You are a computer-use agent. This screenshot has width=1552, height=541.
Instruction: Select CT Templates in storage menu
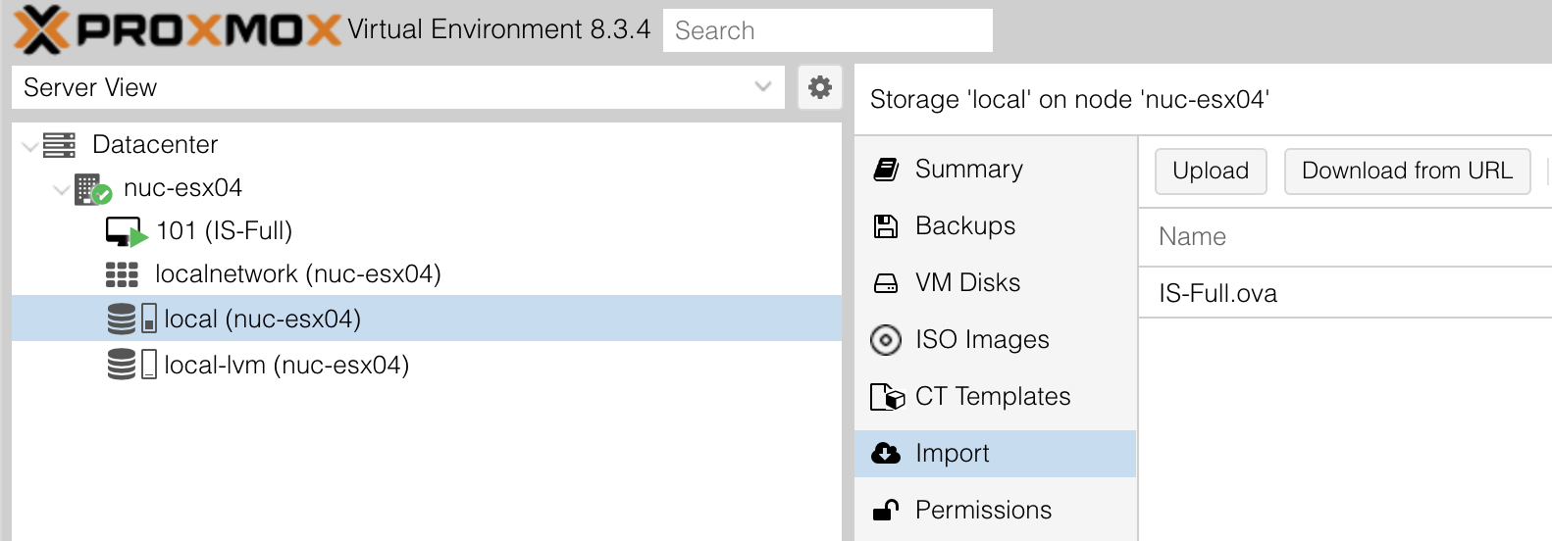tap(995, 397)
